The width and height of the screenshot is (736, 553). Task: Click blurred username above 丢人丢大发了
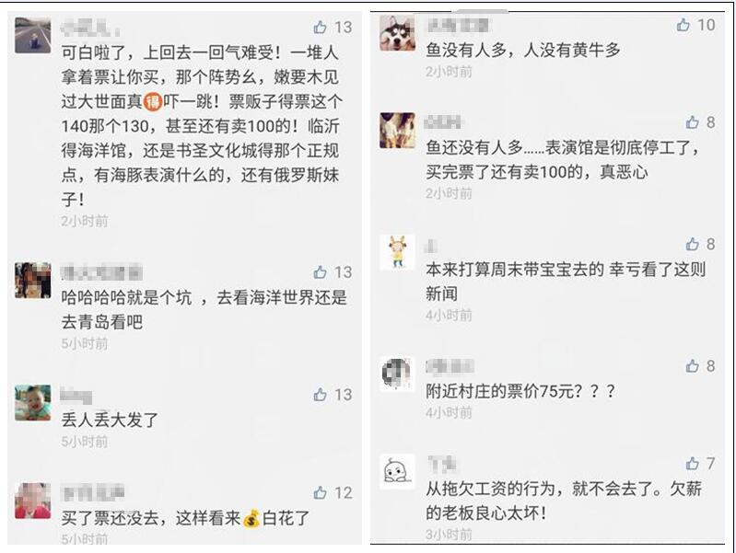(x=76, y=396)
